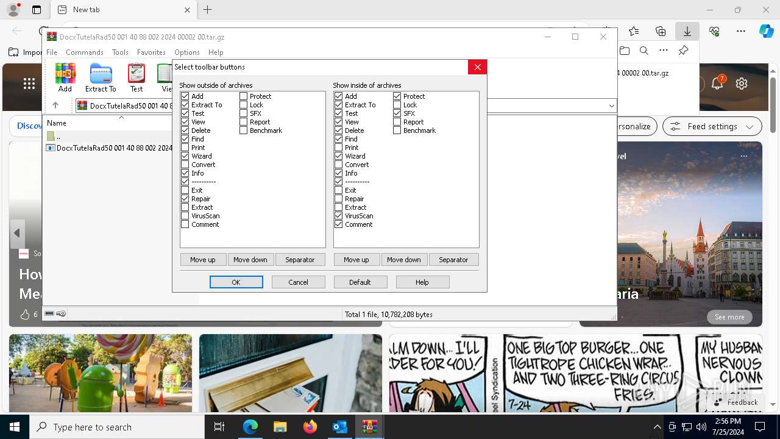The width and height of the screenshot is (780, 439).
Task: Expand the WinRAR address bar dropdown
Action: tap(611, 106)
